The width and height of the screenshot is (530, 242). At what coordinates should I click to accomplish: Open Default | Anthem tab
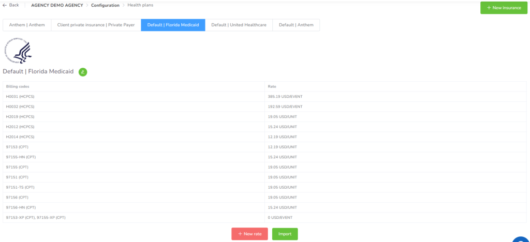click(x=296, y=25)
